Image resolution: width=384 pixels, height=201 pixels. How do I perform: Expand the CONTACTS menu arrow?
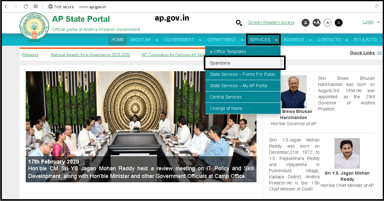coord(347,40)
